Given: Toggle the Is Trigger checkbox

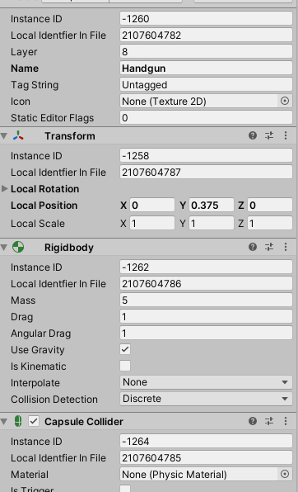Looking at the screenshot, I should click(125, 489).
